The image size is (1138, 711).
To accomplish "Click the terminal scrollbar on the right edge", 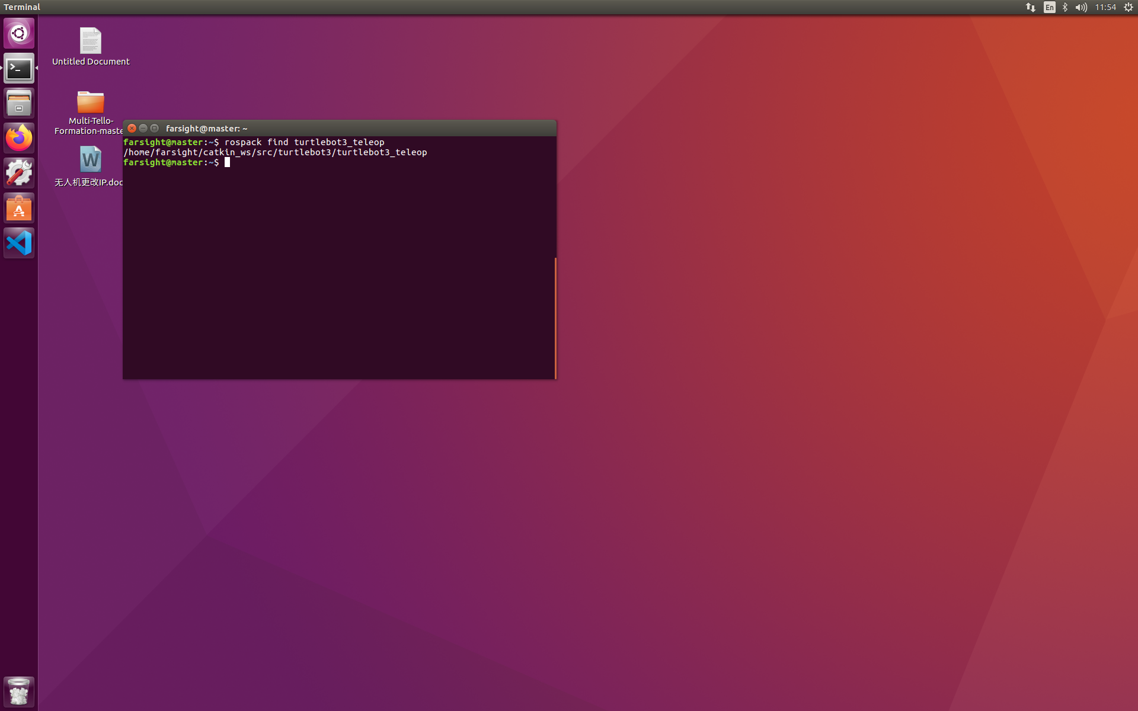I will tap(555, 318).
